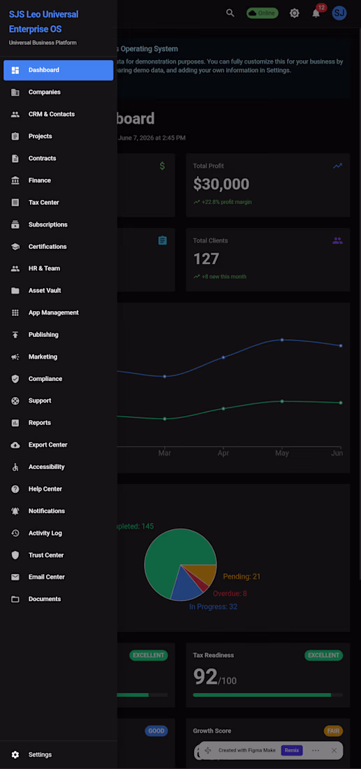Click the GOOD status badge
The image size is (361, 769).
(x=156, y=731)
